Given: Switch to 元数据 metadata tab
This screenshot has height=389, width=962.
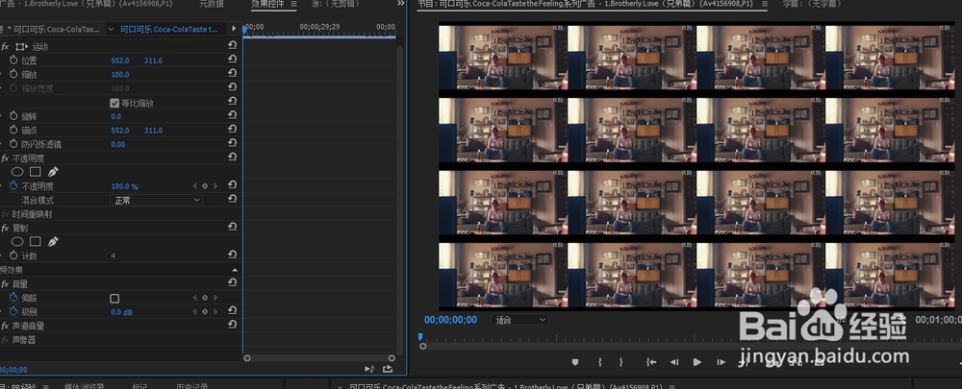Looking at the screenshot, I should [x=211, y=4].
